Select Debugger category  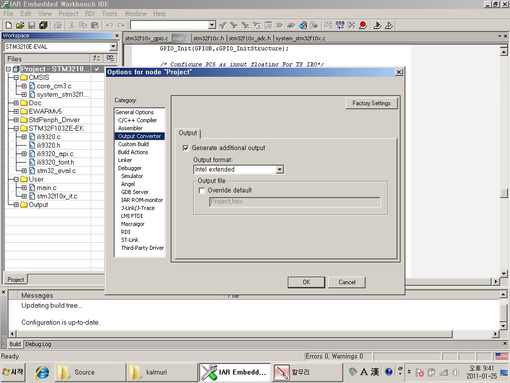tap(130, 168)
